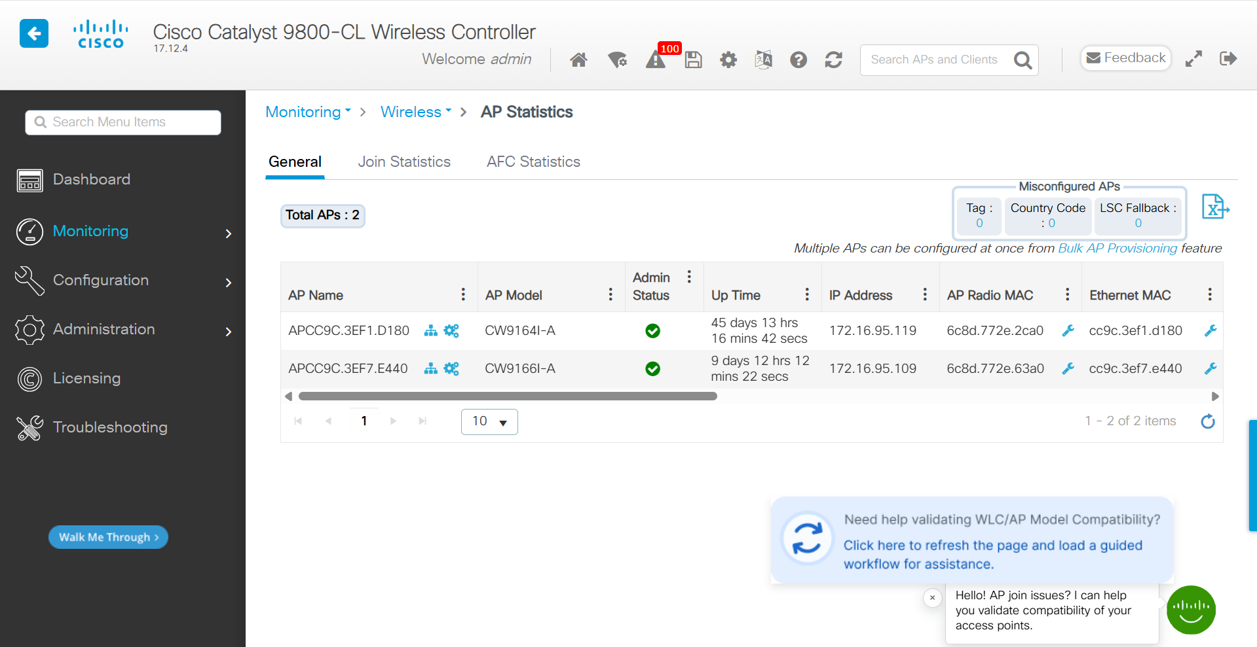The width and height of the screenshot is (1257, 647).
Task: Open the alarms icon showing 100
Action: pyautogui.click(x=656, y=60)
